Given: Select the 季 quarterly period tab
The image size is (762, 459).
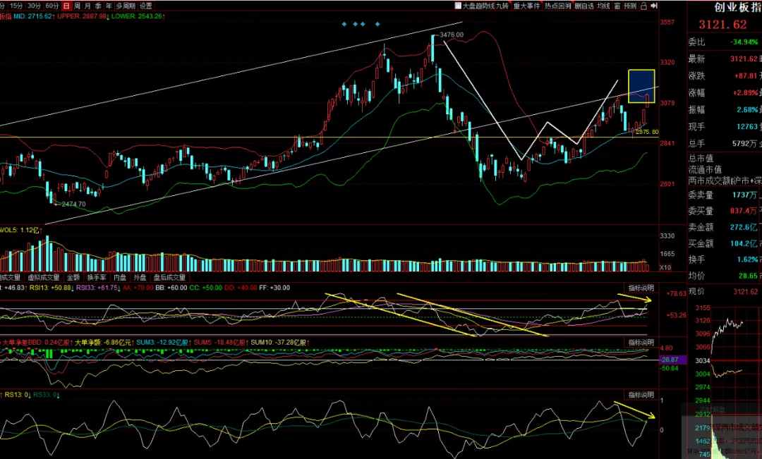Looking at the screenshot, I should pyautogui.click(x=98, y=6).
